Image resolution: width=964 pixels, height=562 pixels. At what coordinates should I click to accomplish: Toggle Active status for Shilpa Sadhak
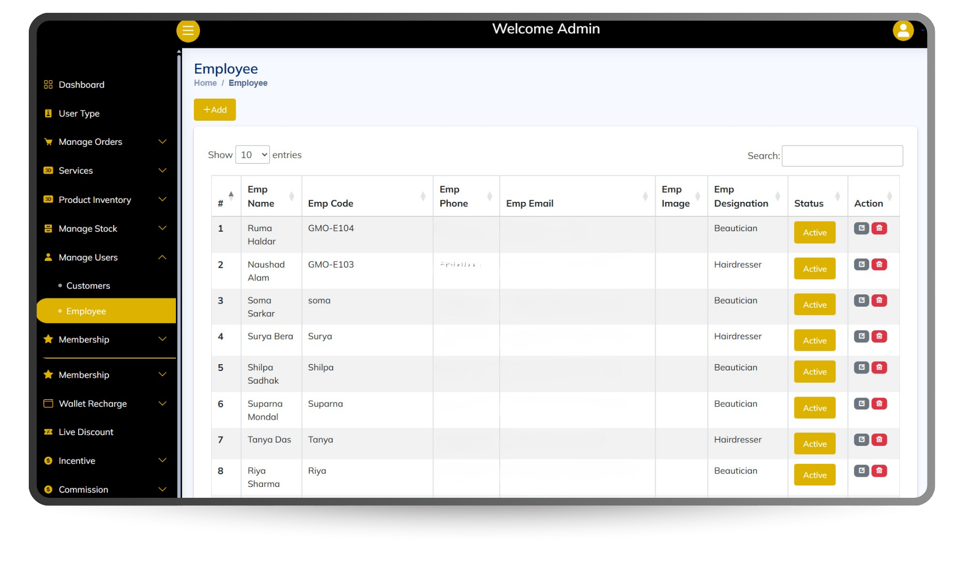(x=814, y=372)
